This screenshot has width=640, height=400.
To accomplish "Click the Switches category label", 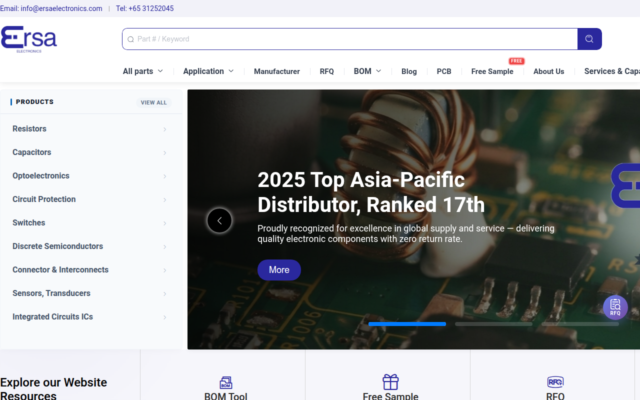I will [29, 222].
